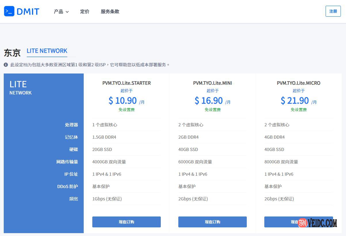
Task: Click the 东京 page heading
Action: tap(12, 52)
